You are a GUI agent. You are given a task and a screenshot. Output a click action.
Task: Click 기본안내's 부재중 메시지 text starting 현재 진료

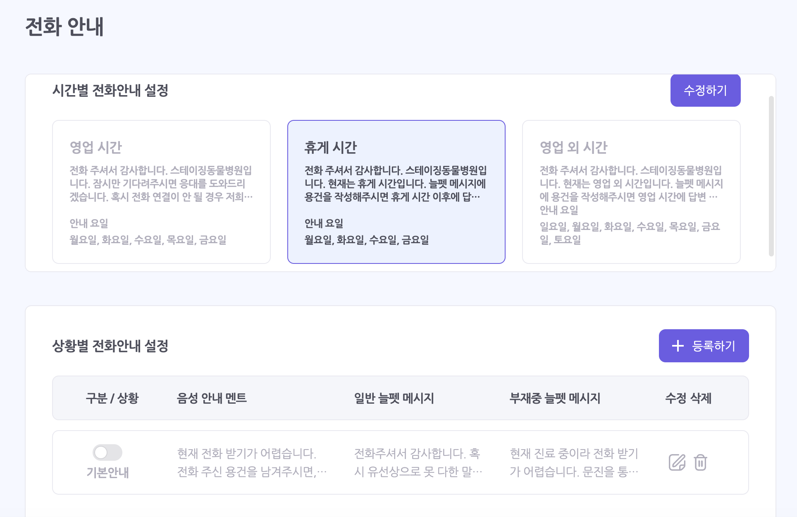(574, 462)
